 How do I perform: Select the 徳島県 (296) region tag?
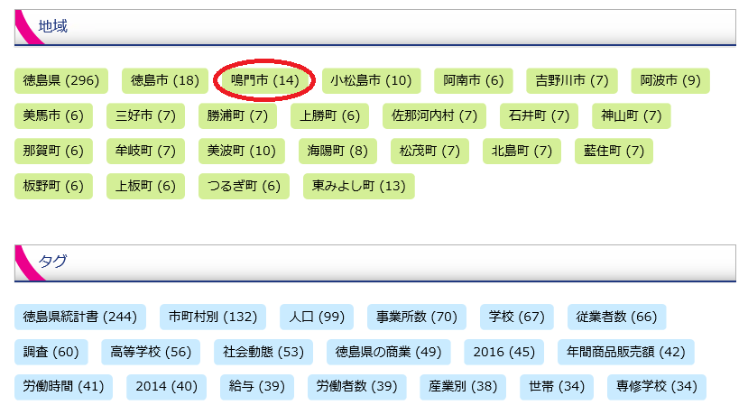coord(61,80)
